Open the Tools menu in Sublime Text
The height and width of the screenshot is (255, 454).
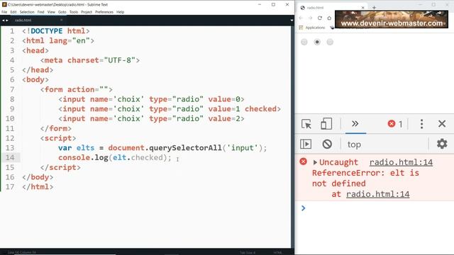pyautogui.click(x=74, y=12)
